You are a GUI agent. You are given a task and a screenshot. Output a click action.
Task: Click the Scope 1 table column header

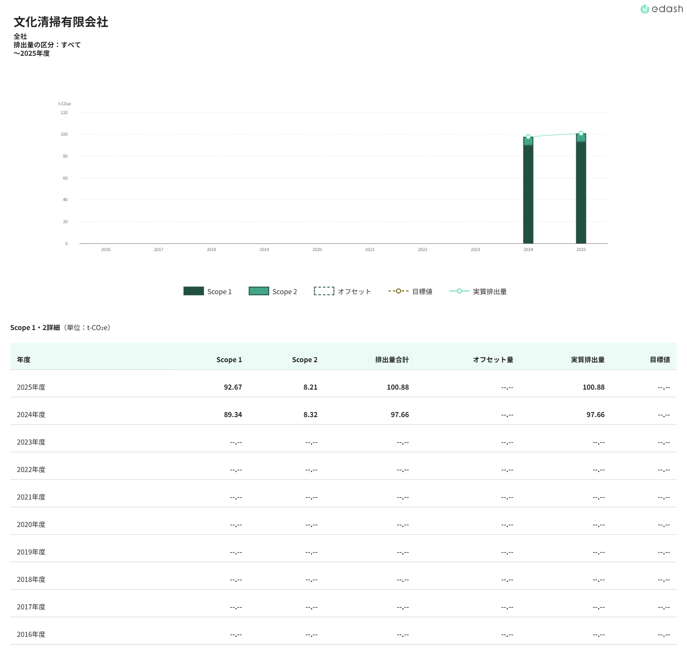coord(229,360)
